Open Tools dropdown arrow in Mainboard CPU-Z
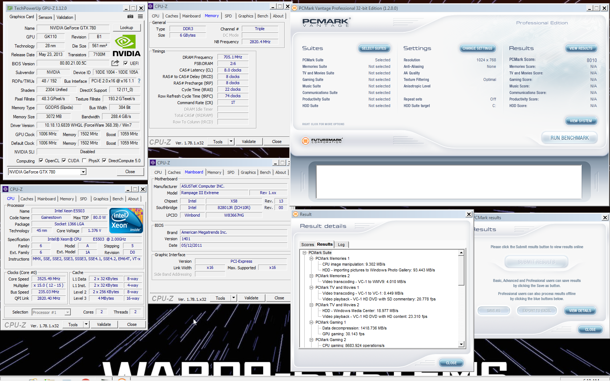Viewport: 610px width, 381px height. coord(233,298)
